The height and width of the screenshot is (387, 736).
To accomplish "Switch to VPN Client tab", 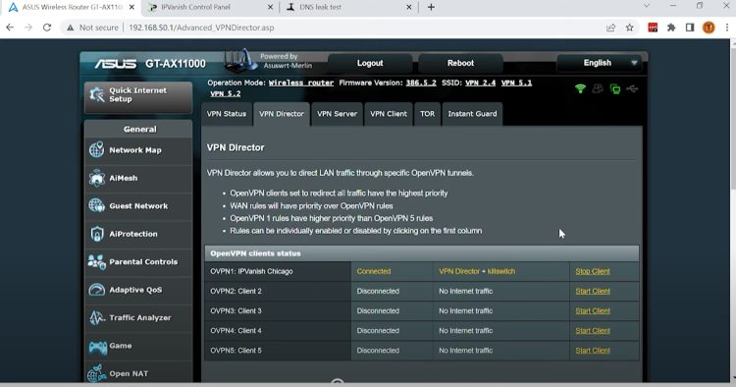I will point(389,114).
